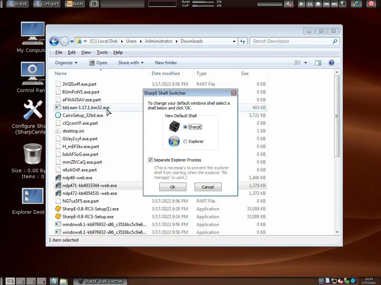The image size is (381, 285).
Task: Open the Notes button in top bar
Action: tap(75, 4)
